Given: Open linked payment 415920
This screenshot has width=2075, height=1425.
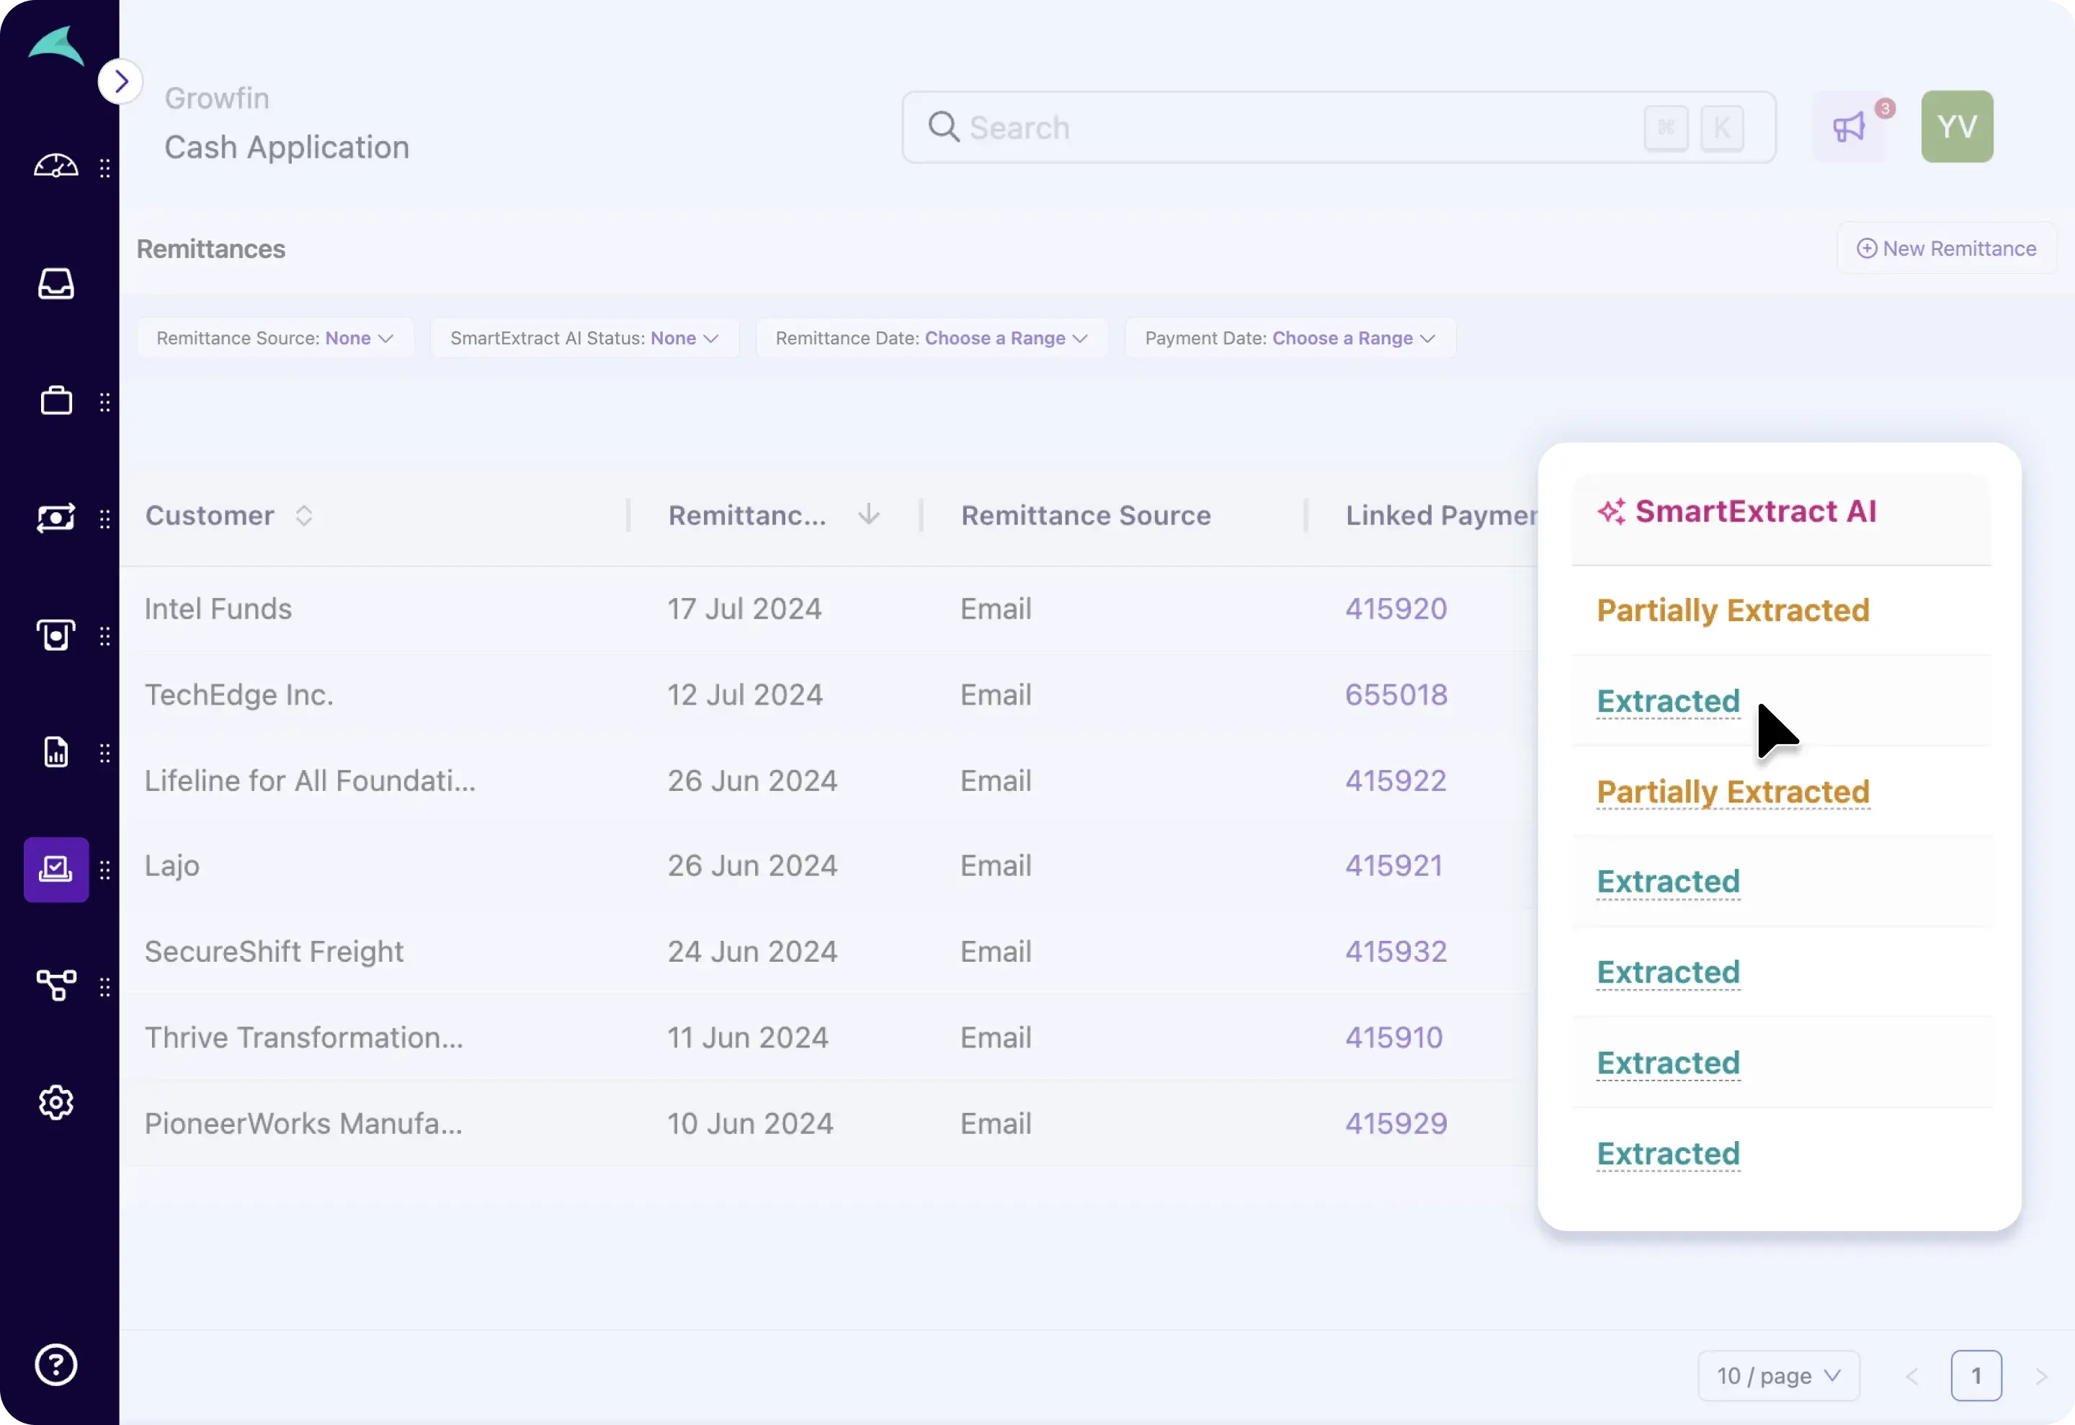Looking at the screenshot, I should pos(1396,609).
